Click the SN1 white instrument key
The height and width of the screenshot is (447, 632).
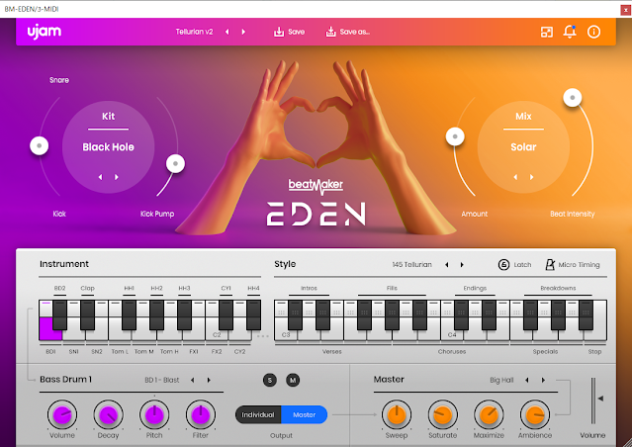pos(74,334)
